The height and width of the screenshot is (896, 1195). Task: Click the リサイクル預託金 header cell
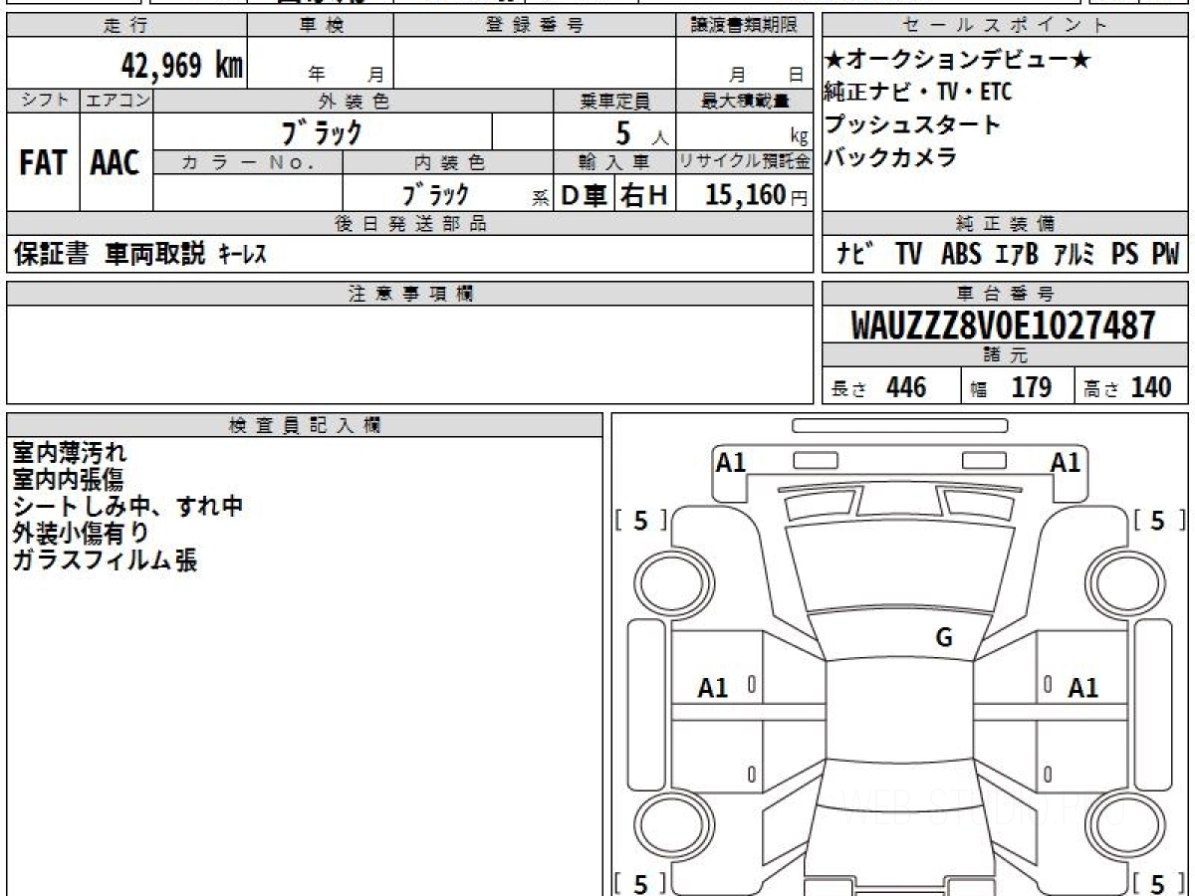(744, 162)
